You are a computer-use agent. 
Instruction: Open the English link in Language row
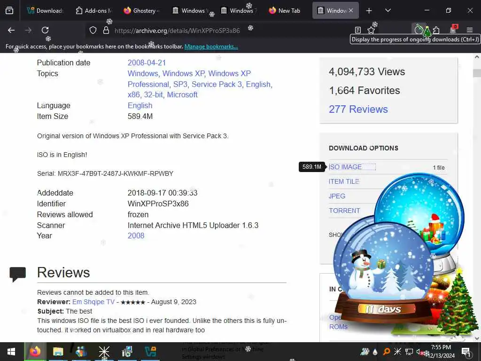coord(140,106)
